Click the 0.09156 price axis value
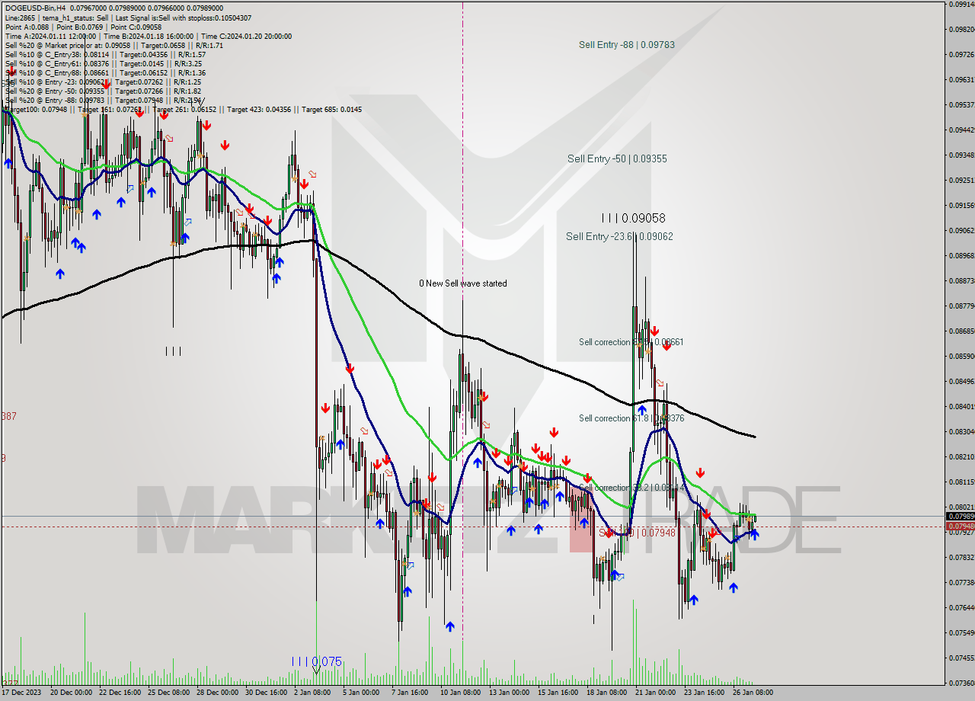The height and width of the screenshot is (701, 975). [961, 205]
